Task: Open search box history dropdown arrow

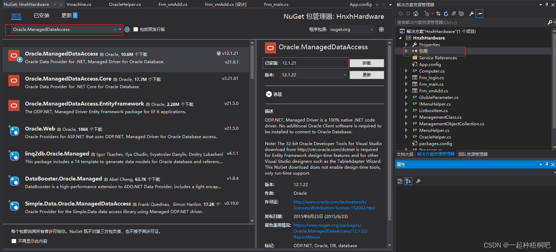Action: point(120,30)
